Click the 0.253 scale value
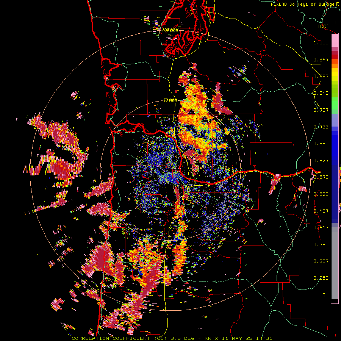 (321, 278)
